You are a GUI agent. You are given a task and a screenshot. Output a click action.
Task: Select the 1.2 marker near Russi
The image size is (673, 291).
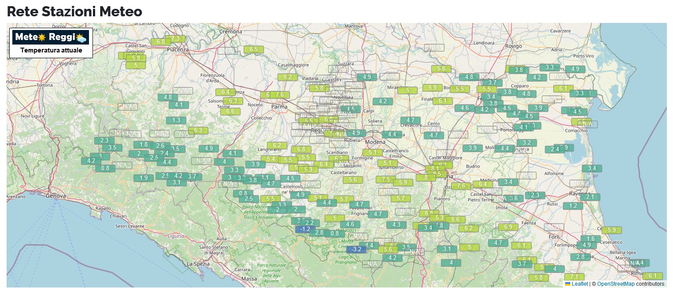pyautogui.click(x=573, y=206)
